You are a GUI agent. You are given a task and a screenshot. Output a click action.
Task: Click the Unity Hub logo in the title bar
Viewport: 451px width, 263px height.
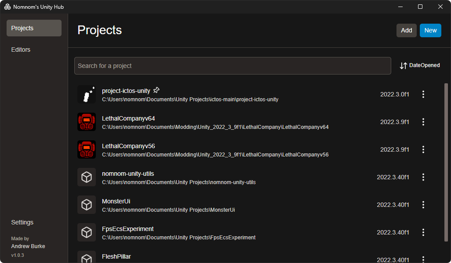point(7,7)
